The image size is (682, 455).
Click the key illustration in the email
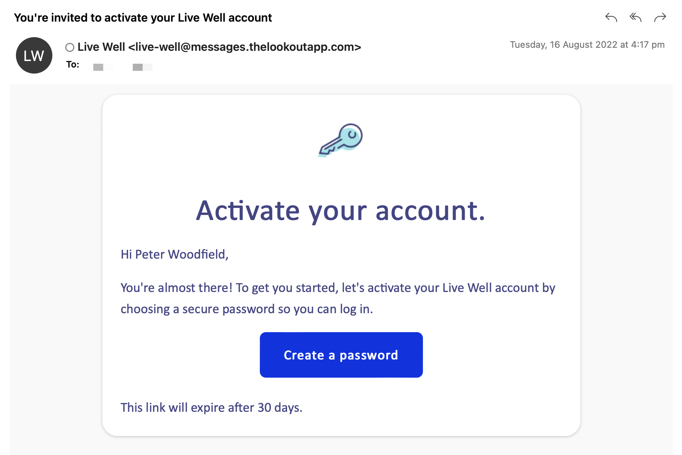341,140
